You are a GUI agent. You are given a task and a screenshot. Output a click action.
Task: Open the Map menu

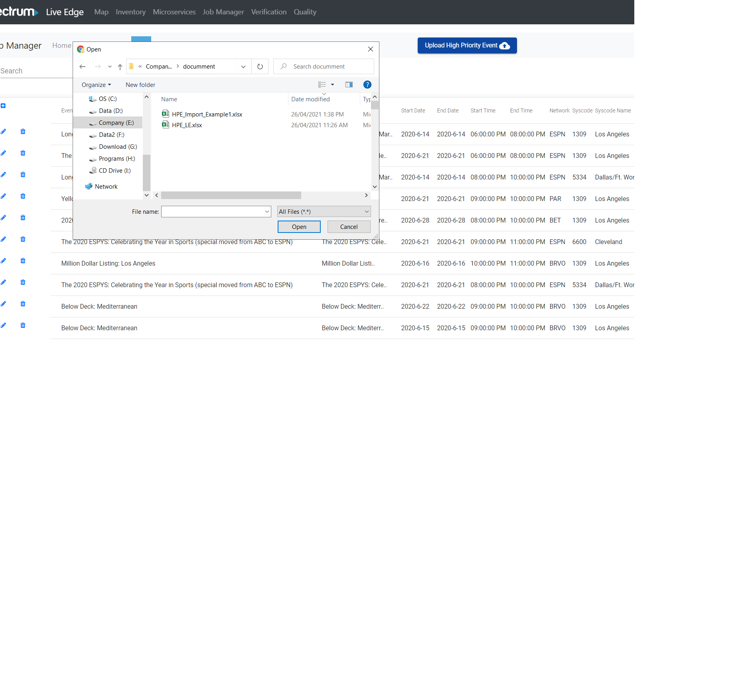[x=101, y=12]
